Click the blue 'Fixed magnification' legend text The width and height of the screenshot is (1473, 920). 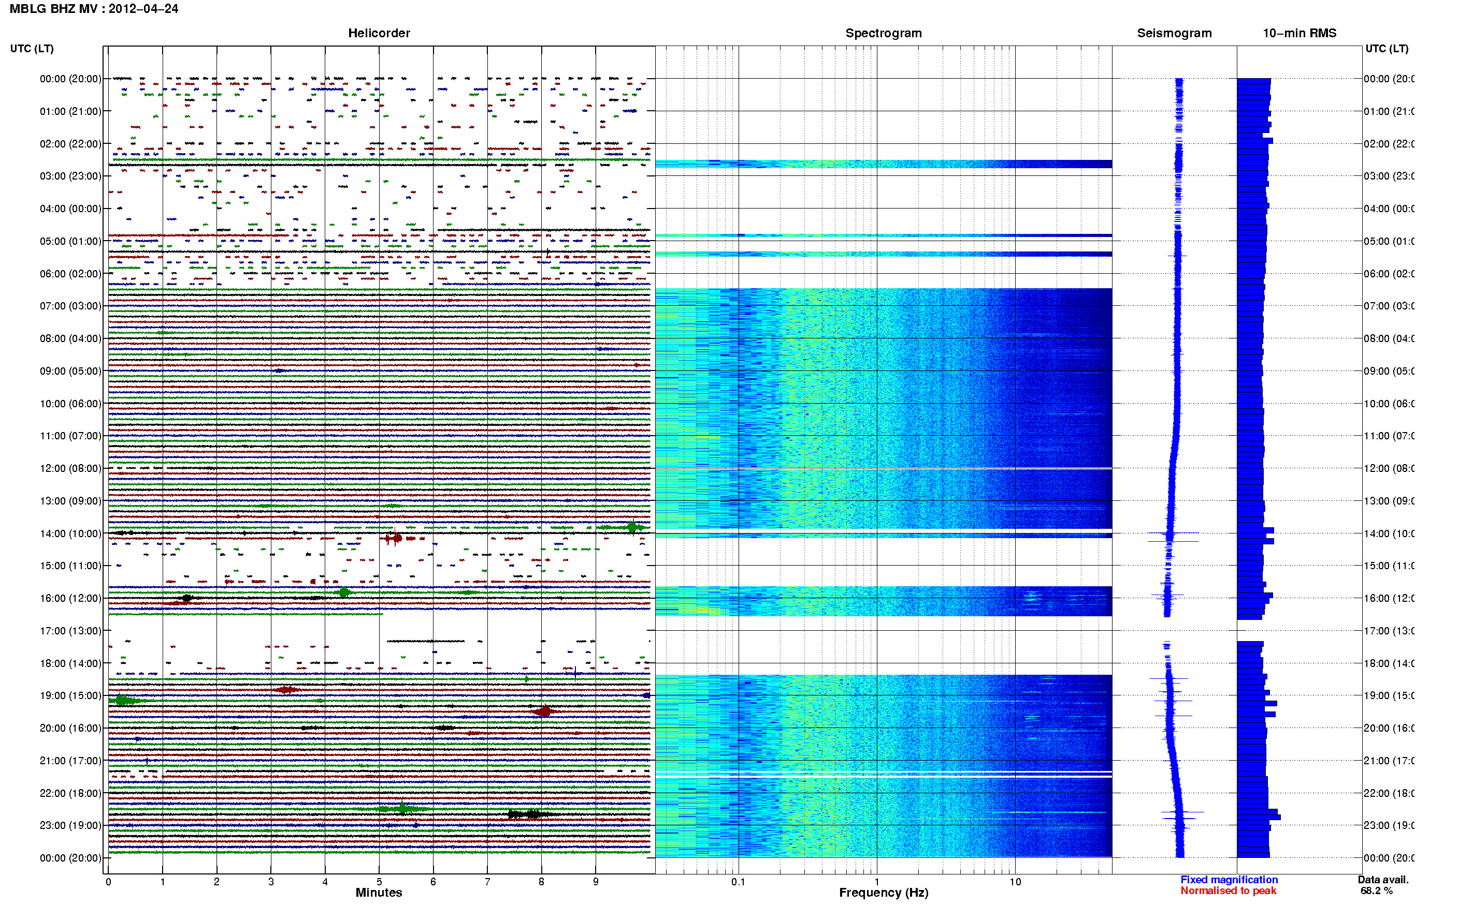[x=1229, y=880]
